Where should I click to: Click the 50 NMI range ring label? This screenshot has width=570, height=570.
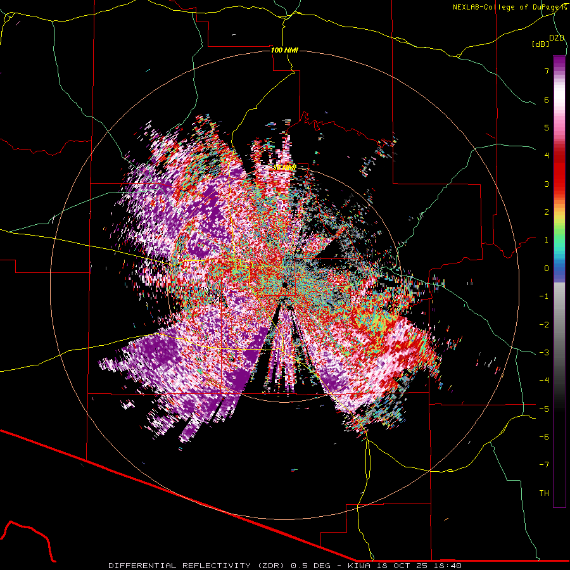click(x=284, y=167)
